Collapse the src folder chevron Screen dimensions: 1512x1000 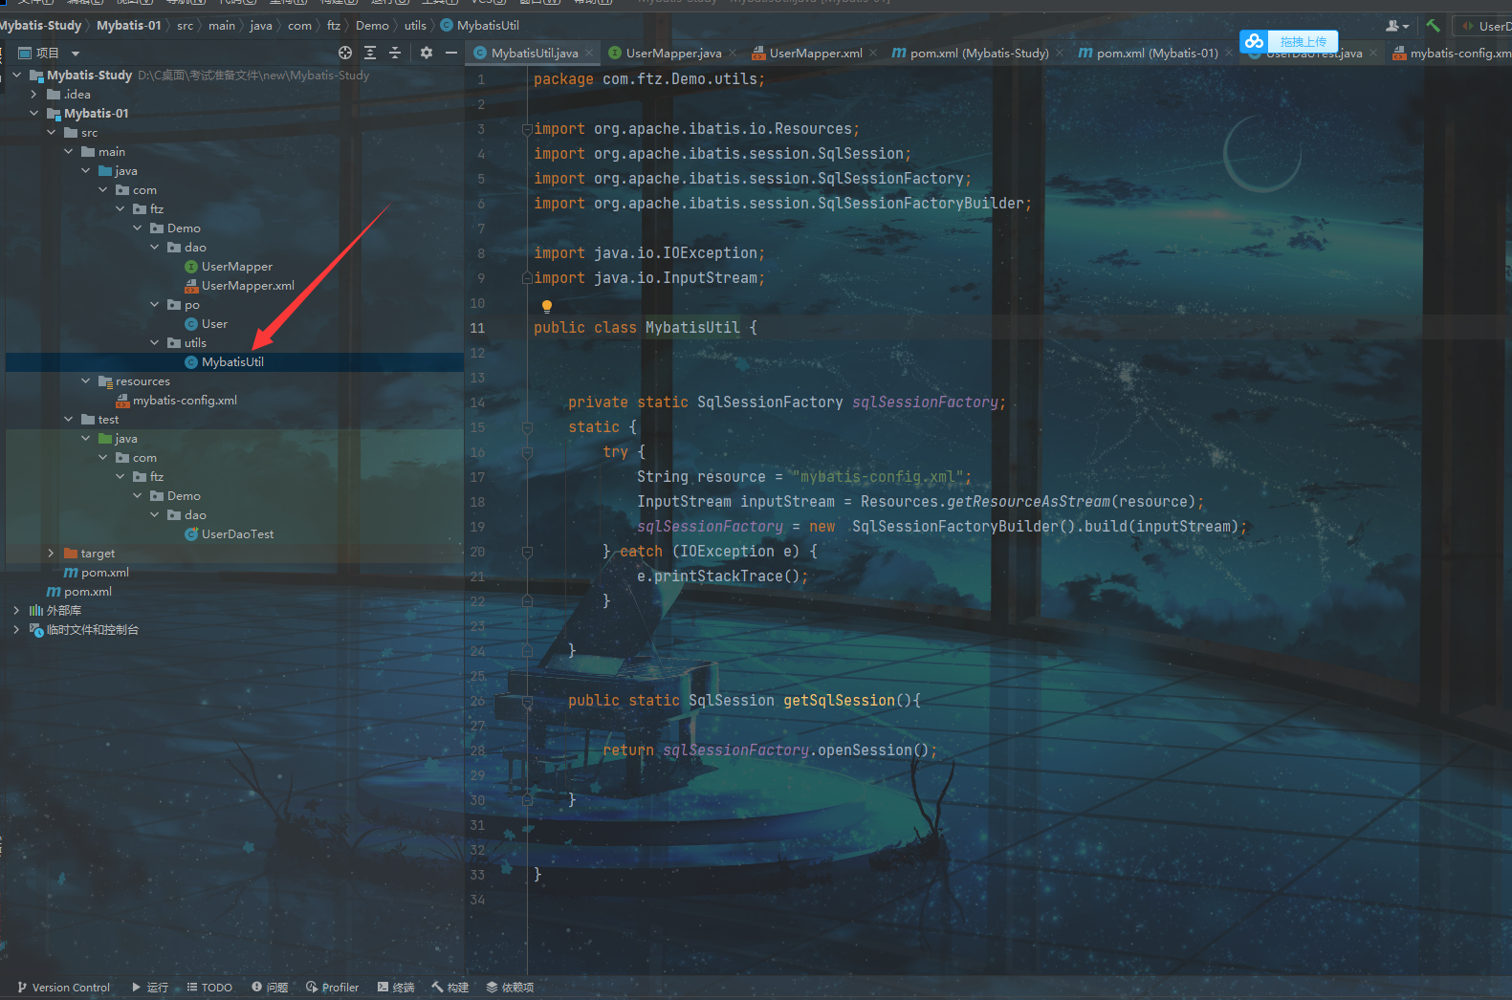[51, 132]
